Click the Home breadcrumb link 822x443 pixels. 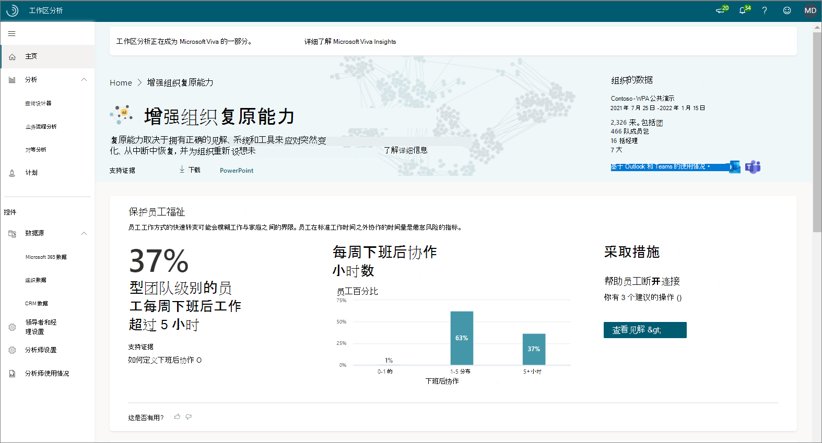point(121,82)
